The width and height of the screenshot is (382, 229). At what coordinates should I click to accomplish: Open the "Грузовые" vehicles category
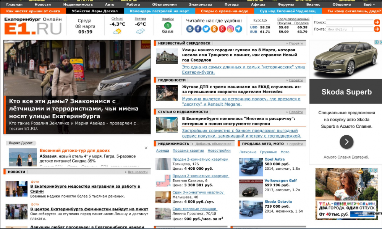click(x=269, y=152)
